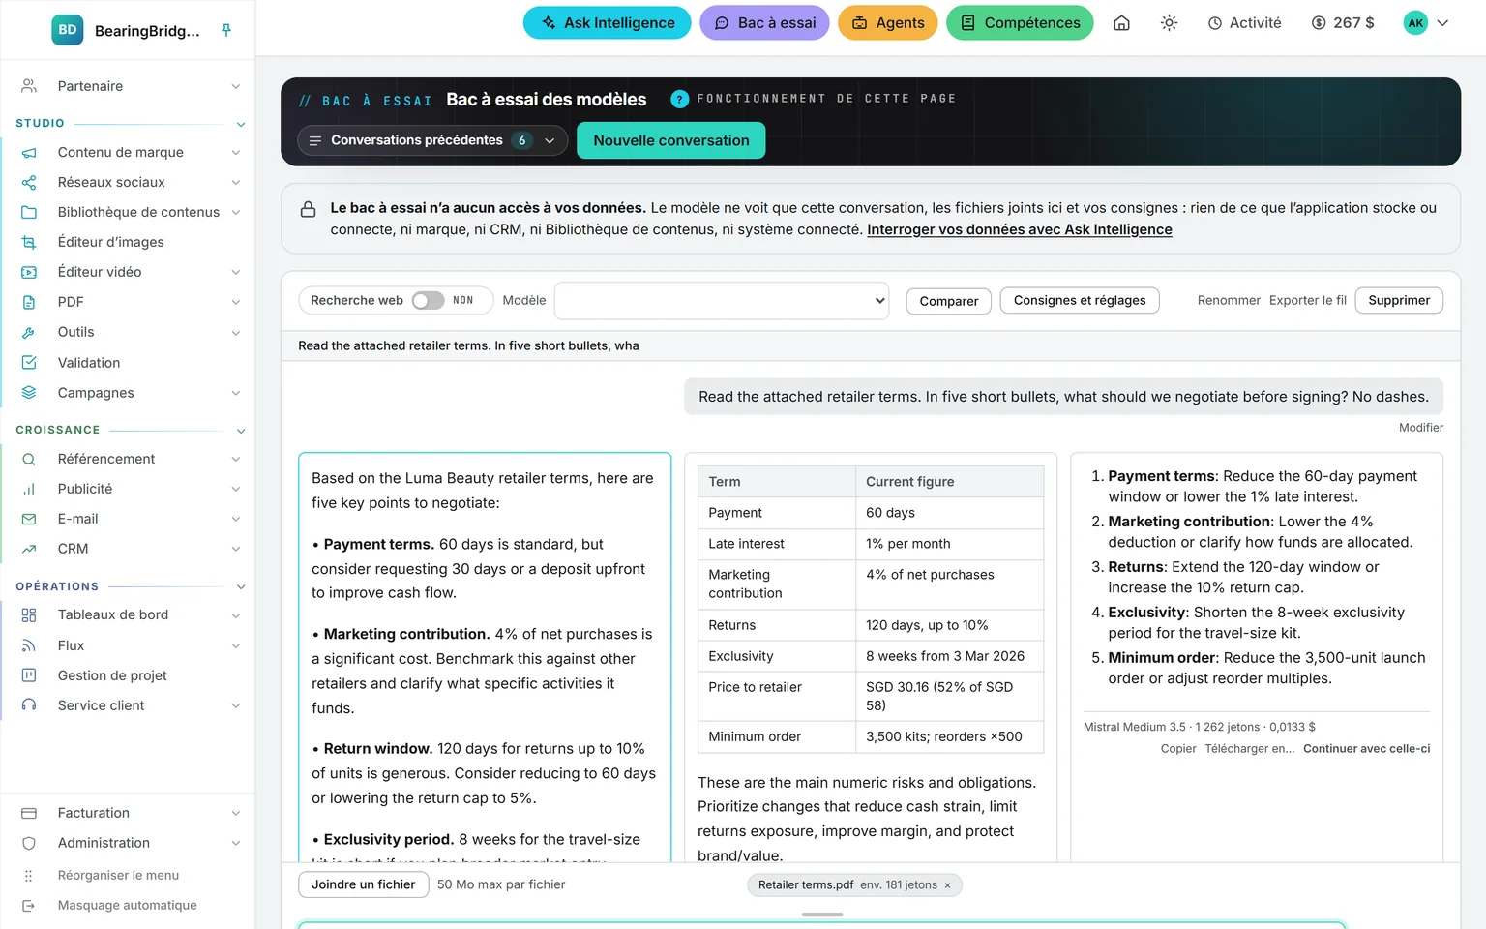Viewport: 1486px width, 929px height.
Task: Start a Nouvelle conversation
Action: tap(671, 140)
